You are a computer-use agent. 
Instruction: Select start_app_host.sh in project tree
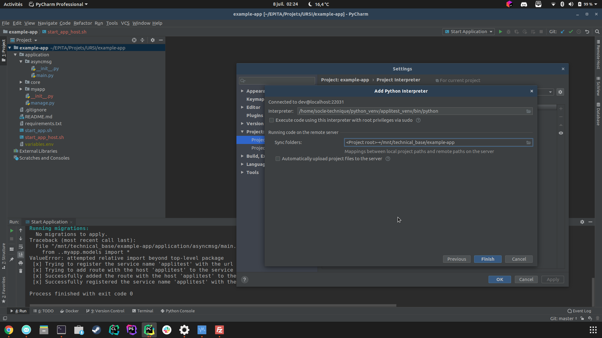click(x=44, y=137)
